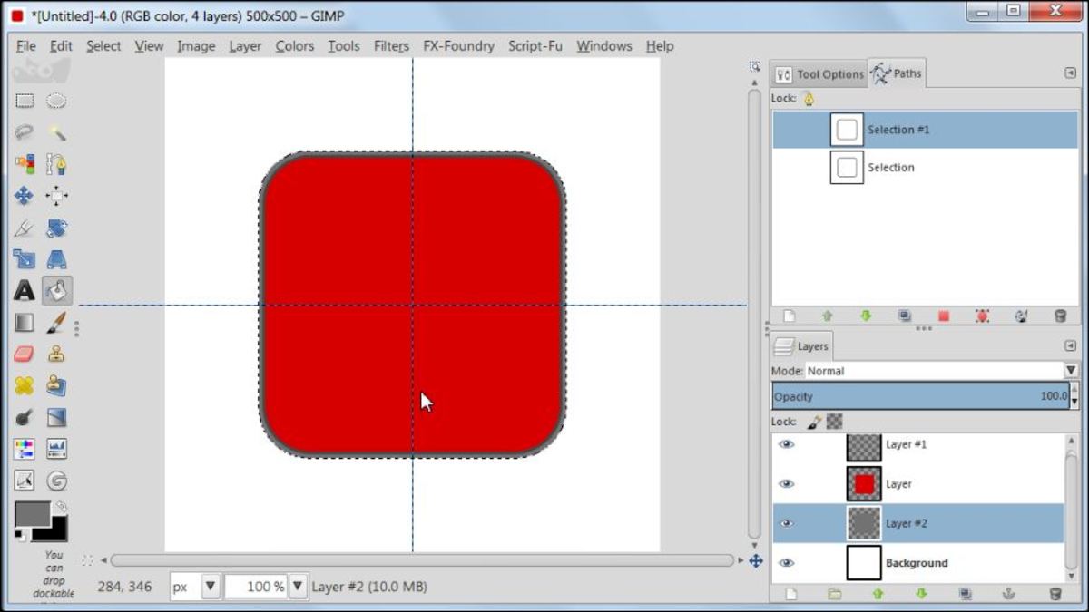Grab the Eraser tool

[25, 354]
